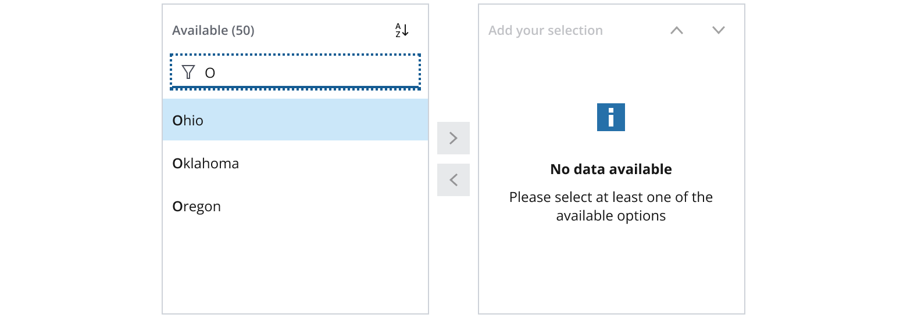Click the typed letter O in the filter
The width and height of the screenshot is (907, 318).
point(210,73)
